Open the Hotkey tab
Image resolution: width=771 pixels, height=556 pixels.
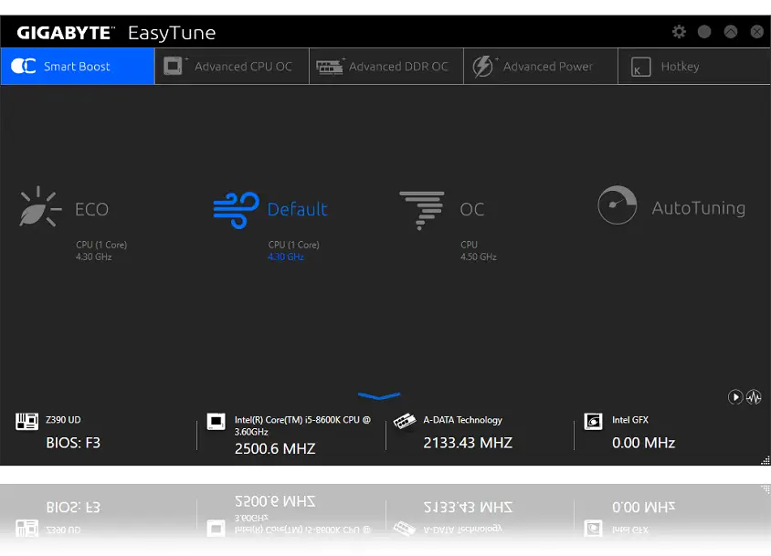pyautogui.click(x=693, y=67)
